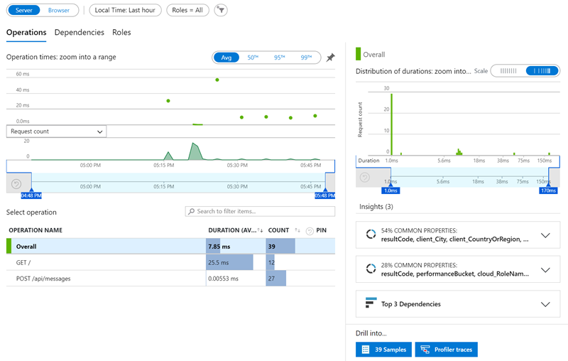Screen dimensions: 568x361
Task: Select the Overall operation row
Action: (x=170, y=246)
